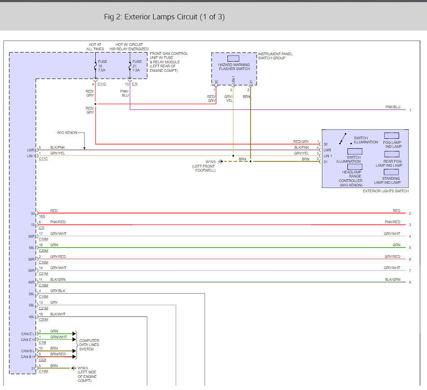This screenshot has height=390, width=427.
Task: Click the W16/3 engine compartment ground symbol
Action: tap(73, 368)
